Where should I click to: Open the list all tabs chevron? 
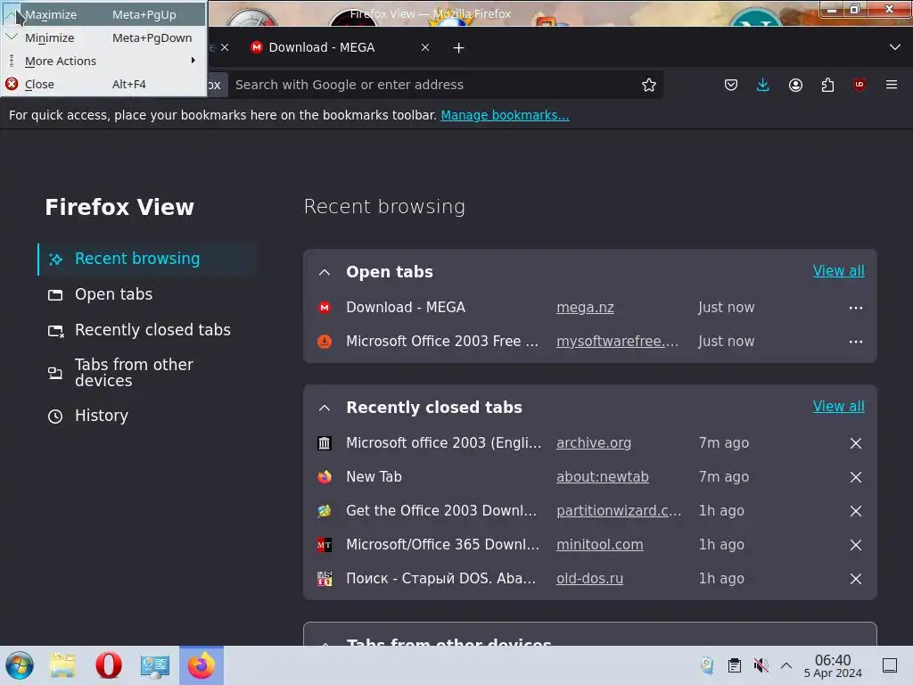[895, 47]
